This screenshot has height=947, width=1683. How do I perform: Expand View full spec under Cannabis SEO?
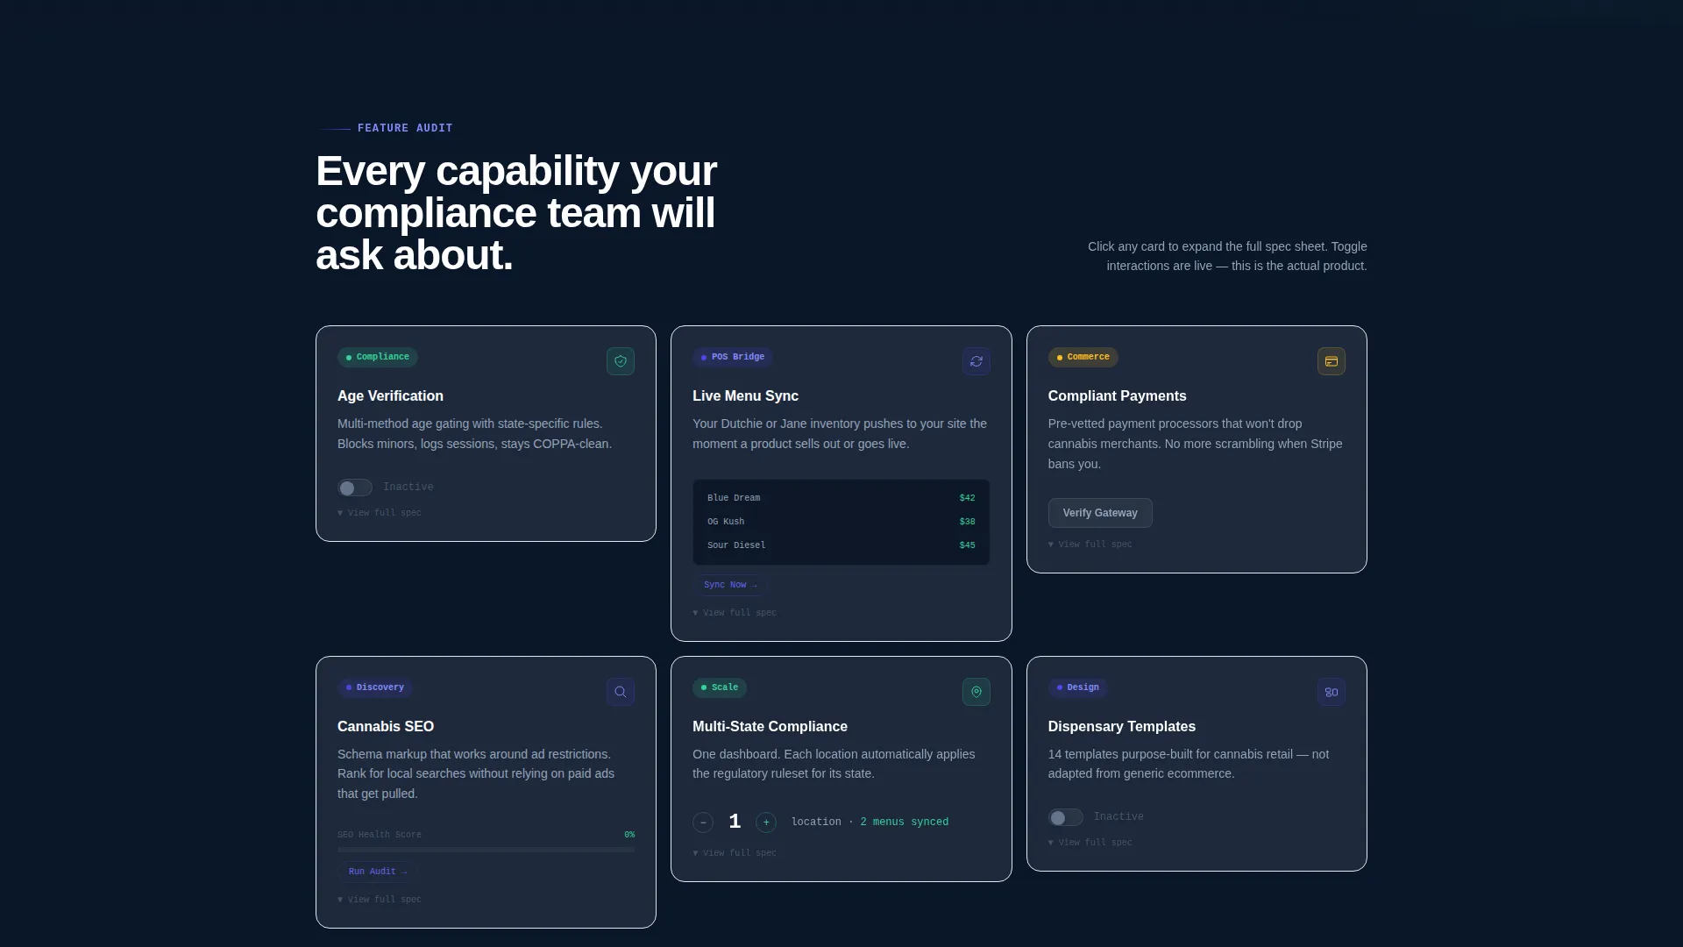(x=380, y=900)
